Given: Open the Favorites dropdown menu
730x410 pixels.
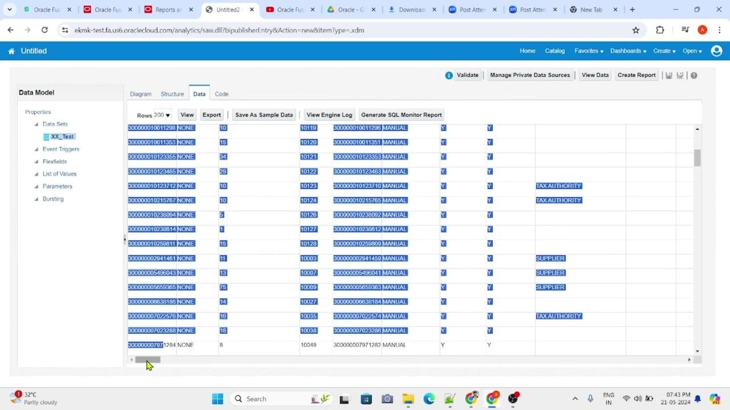Looking at the screenshot, I should (x=589, y=51).
